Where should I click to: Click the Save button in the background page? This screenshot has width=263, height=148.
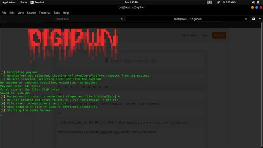pos(205,36)
